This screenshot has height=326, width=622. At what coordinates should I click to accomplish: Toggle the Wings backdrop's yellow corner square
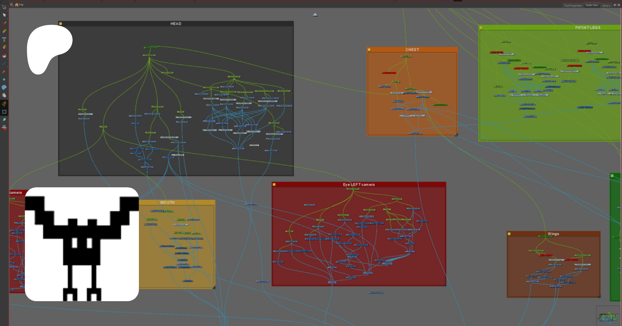coord(509,234)
